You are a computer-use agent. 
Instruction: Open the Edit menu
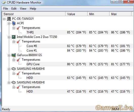[14, 9]
